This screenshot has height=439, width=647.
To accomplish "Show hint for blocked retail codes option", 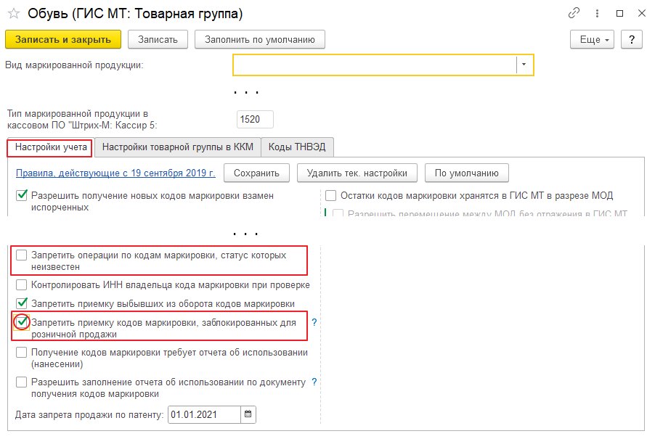I will 314,322.
